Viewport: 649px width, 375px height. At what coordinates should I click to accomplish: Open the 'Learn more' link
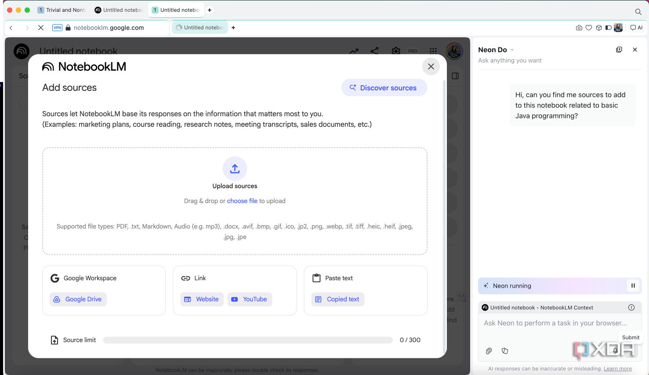(x=618, y=369)
